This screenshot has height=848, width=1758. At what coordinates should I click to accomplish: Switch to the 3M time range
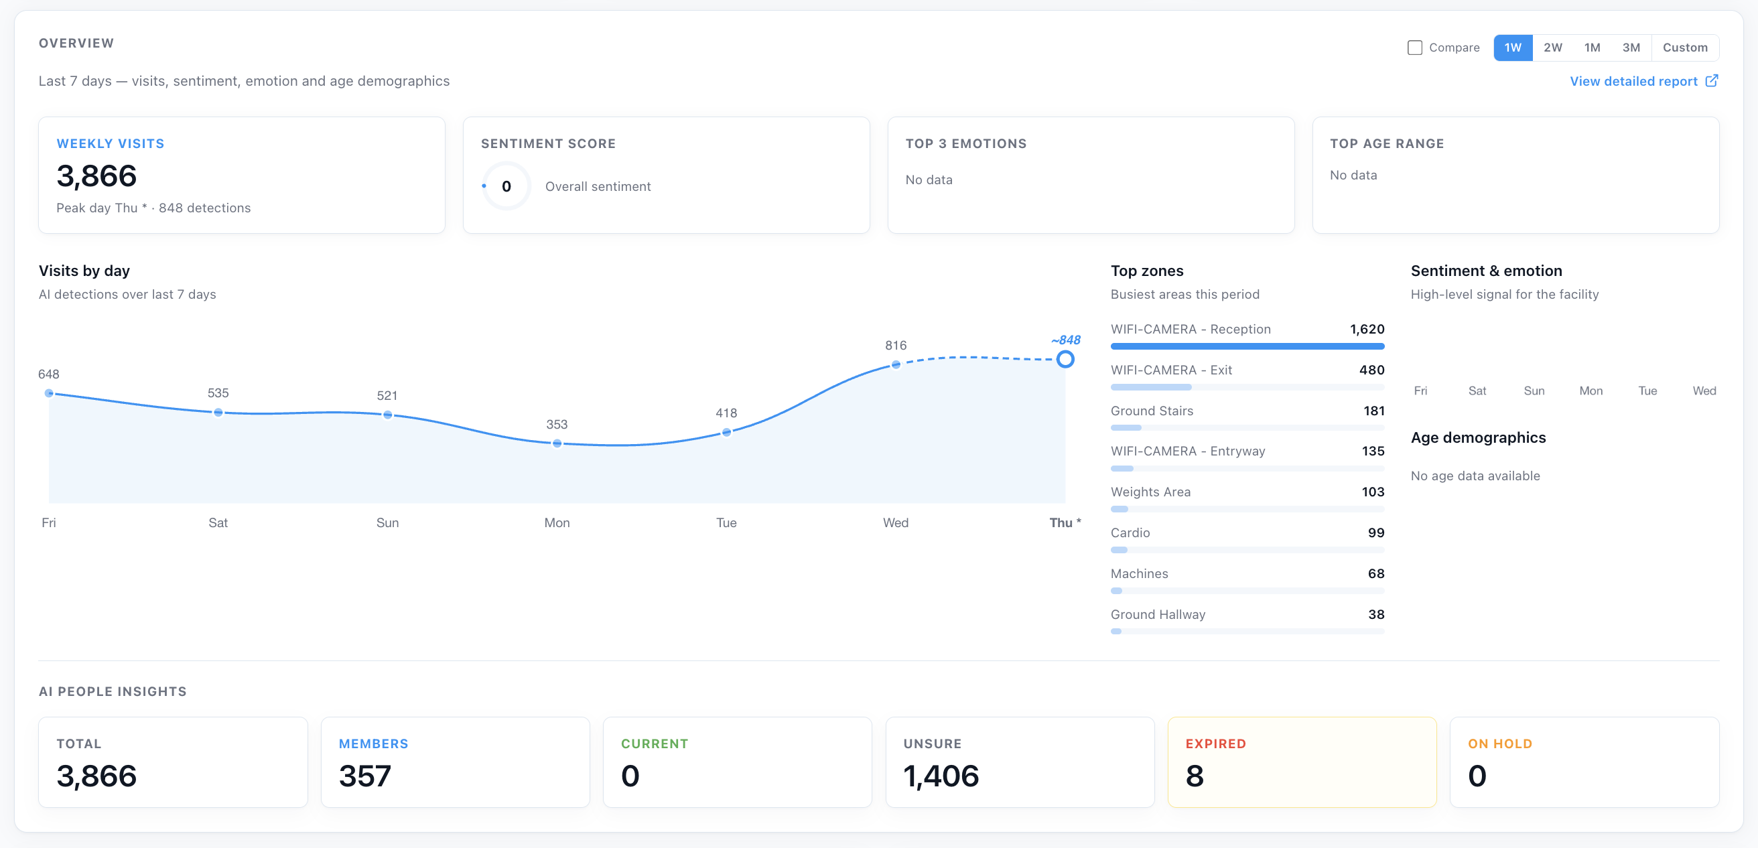(1631, 48)
